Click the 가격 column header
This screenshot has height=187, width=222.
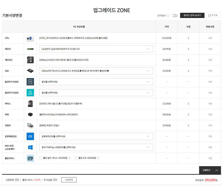[166, 27]
